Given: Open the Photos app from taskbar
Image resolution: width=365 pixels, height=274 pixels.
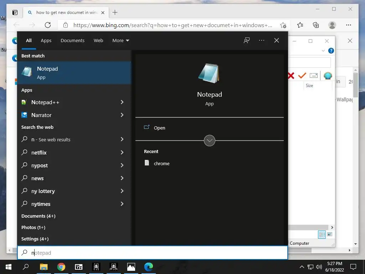Looking at the screenshot, I should [131, 267].
